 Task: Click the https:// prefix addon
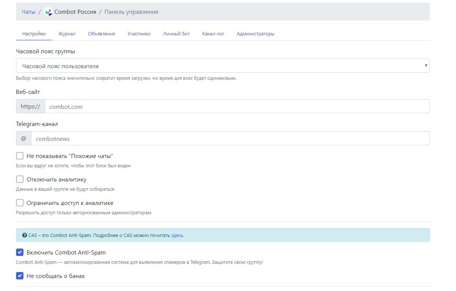pos(31,106)
